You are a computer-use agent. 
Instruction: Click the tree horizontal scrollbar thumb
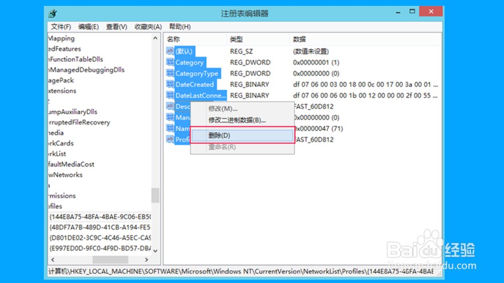coord(110,259)
